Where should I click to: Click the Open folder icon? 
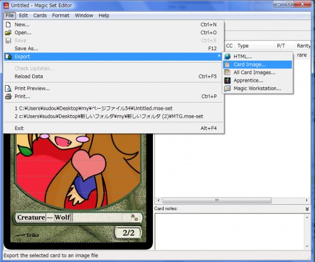8,33
